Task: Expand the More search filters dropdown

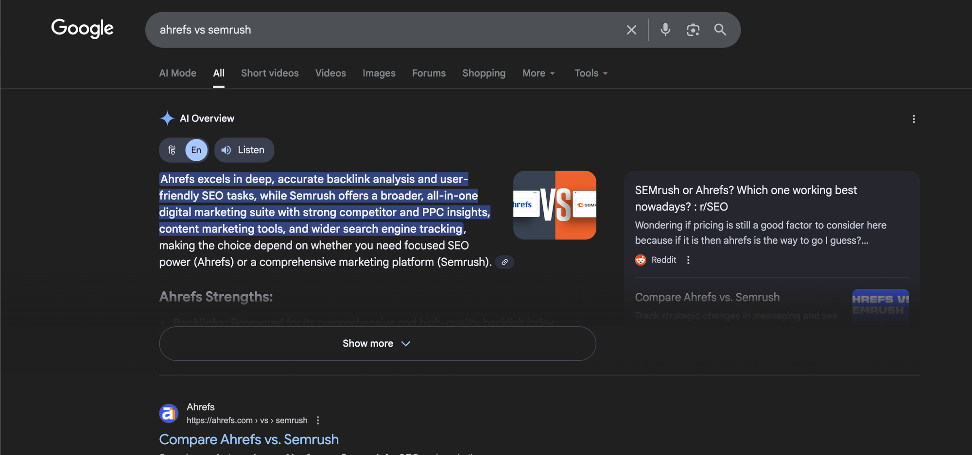Action: click(x=538, y=73)
